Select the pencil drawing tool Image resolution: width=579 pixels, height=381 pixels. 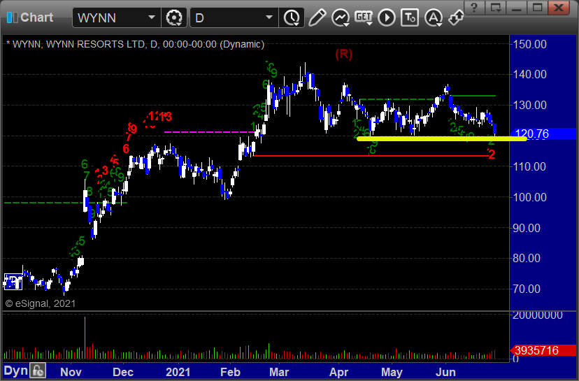click(317, 17)
